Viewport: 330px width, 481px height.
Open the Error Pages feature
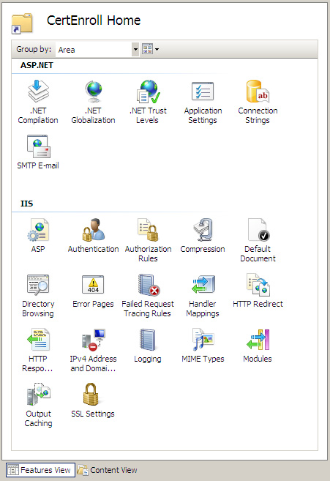click(93, 291)
